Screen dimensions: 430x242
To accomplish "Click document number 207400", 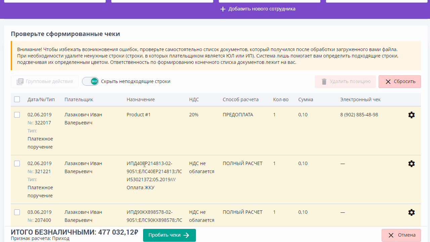I will coord(43,220).
